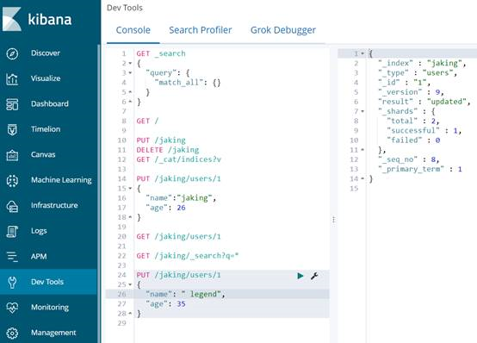
Task: Switch to the Search Profiler tab
Action: [201, 30]
